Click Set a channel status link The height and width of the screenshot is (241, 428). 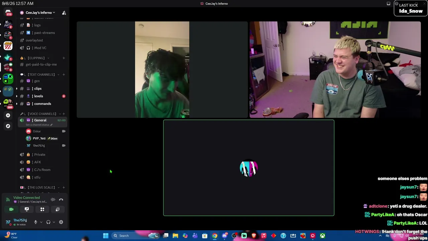(39, 125)
